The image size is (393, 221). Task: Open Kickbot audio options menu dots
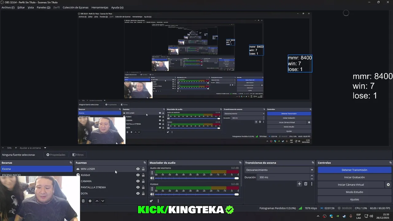(152, 189)
